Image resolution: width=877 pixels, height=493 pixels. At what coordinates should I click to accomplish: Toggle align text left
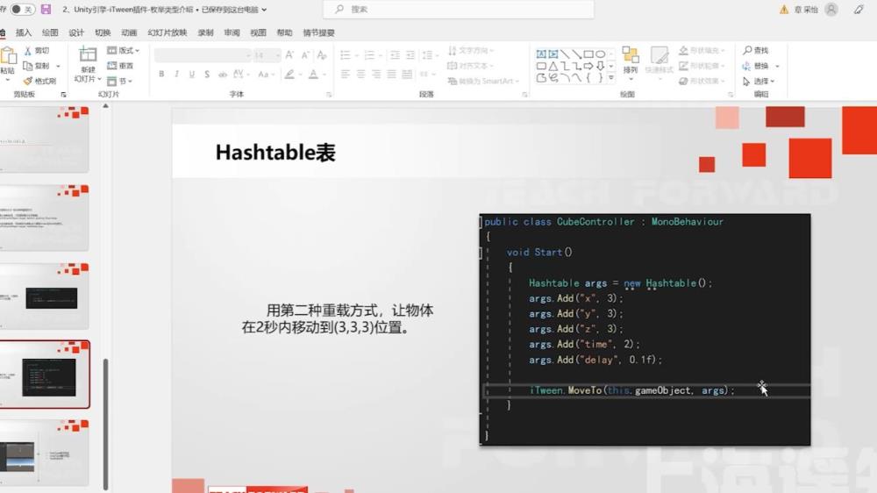(x=345, y=74)
